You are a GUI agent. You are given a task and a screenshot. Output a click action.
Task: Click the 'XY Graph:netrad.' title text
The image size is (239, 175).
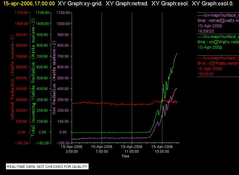point(127,3)
